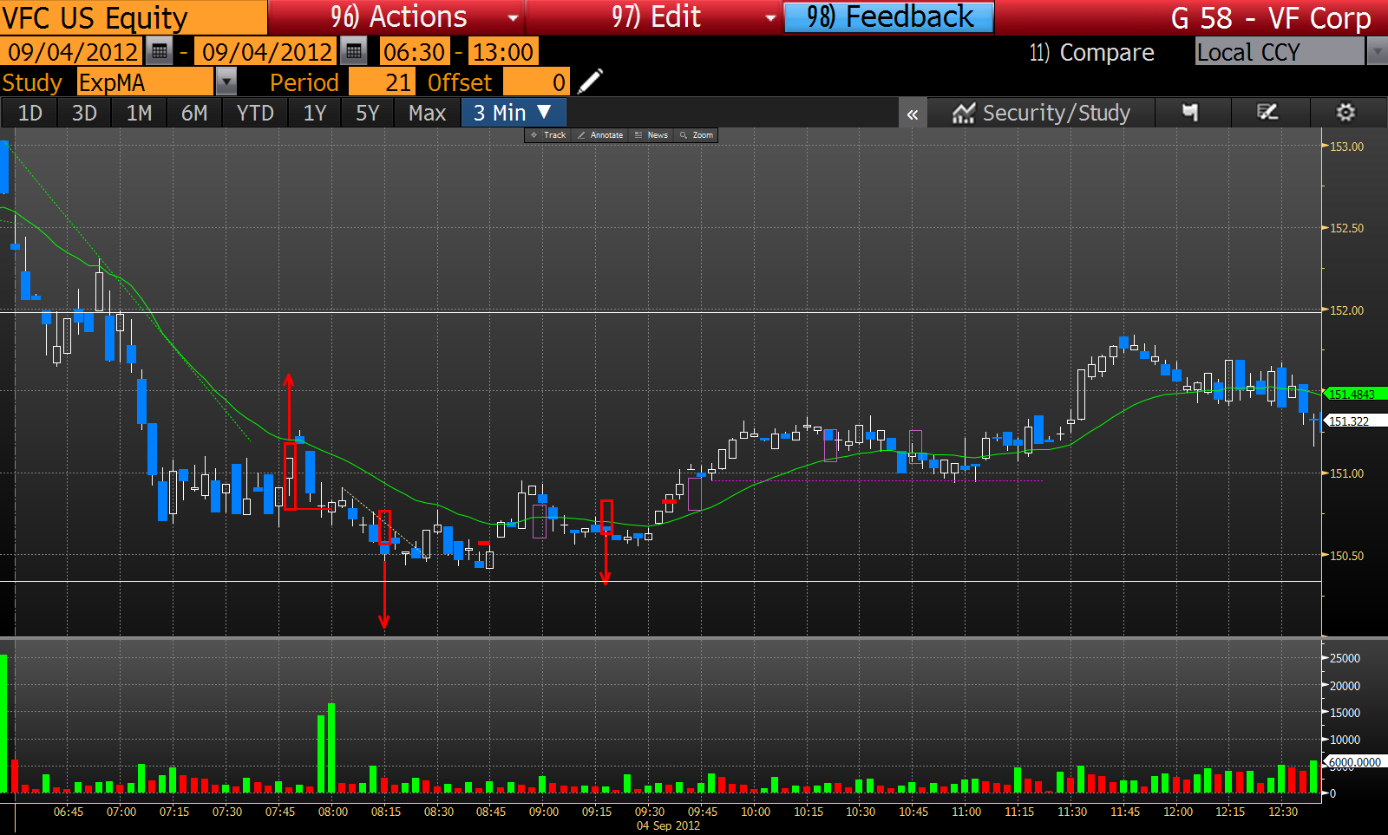Viewport: 1388px width, 835px height.
Task: Click the 6000.0000 volume value label
Action: click(x=1355, y=762)
